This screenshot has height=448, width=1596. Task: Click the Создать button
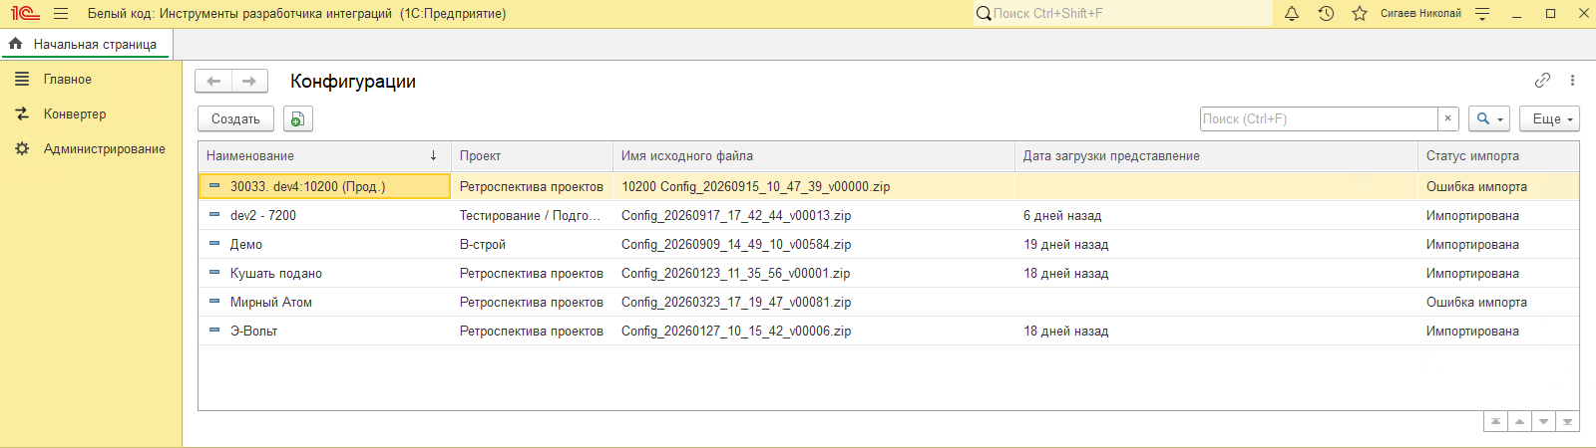click(x=235, y=118)
